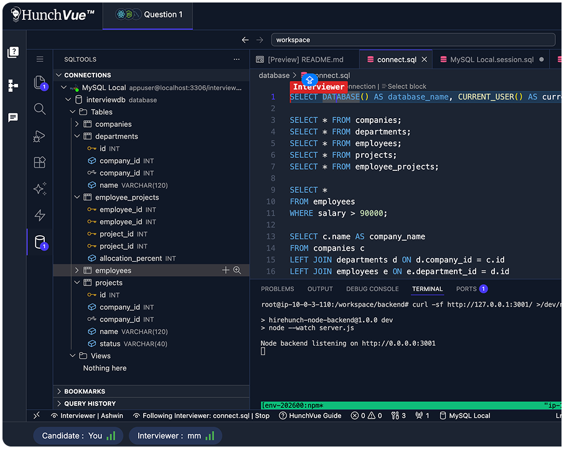
Task: Click the status bar broadcast item showing 1
Action: pos(422,415)
